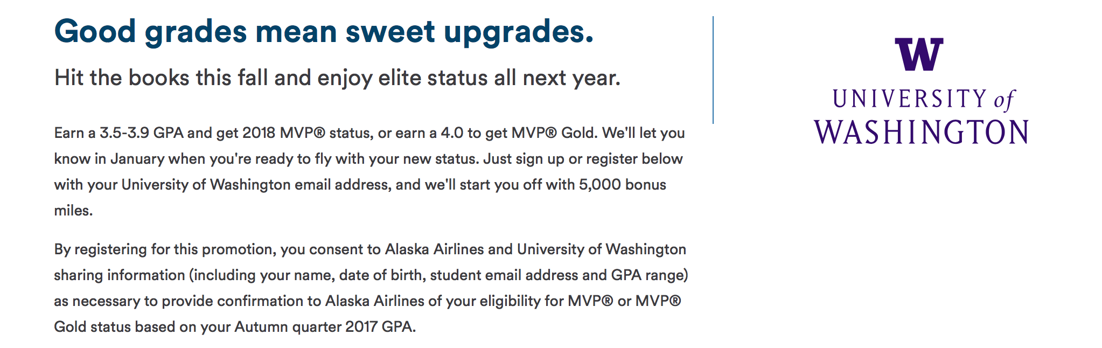This screenshot has height=348, width=1102.
Task: Click the WASHINGTON wordmark in the logo
Action: (x=922, y=132)
